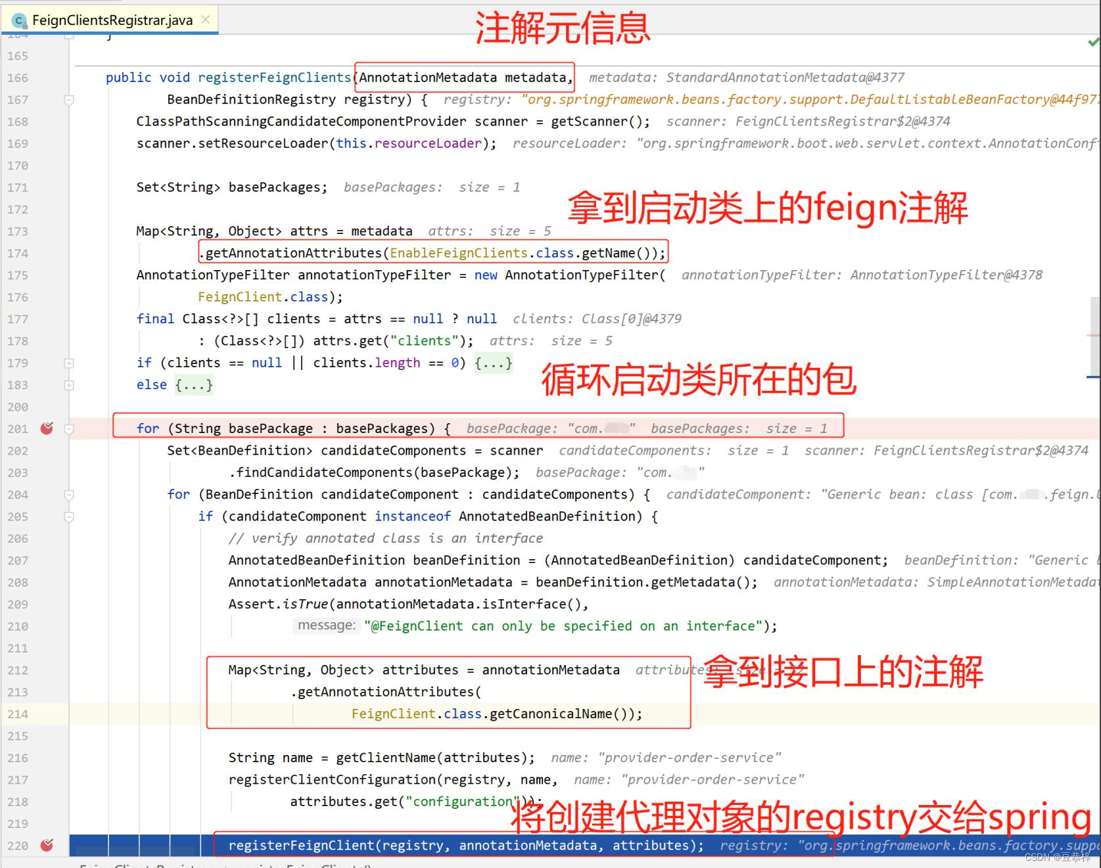Click ClassPathScanningCandidateComponentProvider type on line 168
Viewport: 1101px width, 868px height.
coord(301,122)
